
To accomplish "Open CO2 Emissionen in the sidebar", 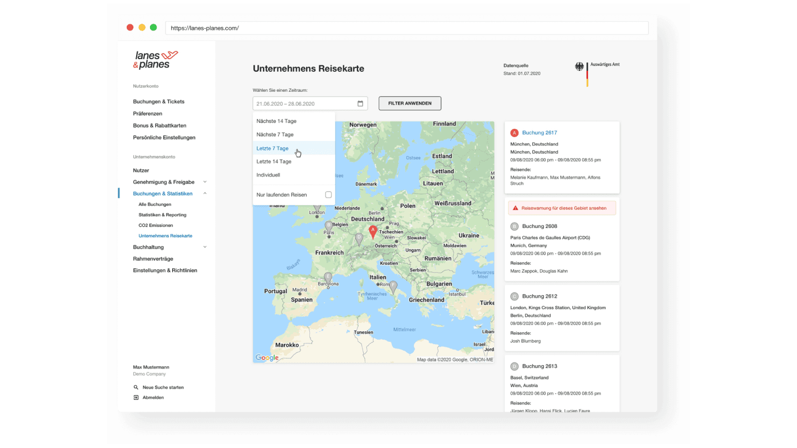I will (x=156, y=225).
